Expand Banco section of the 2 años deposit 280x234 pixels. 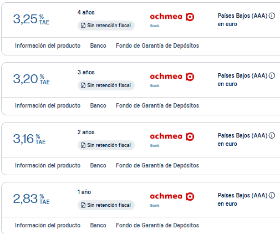click(98, 165)
